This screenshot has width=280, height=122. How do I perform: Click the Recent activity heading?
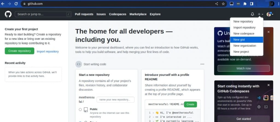tap(15, 63)
